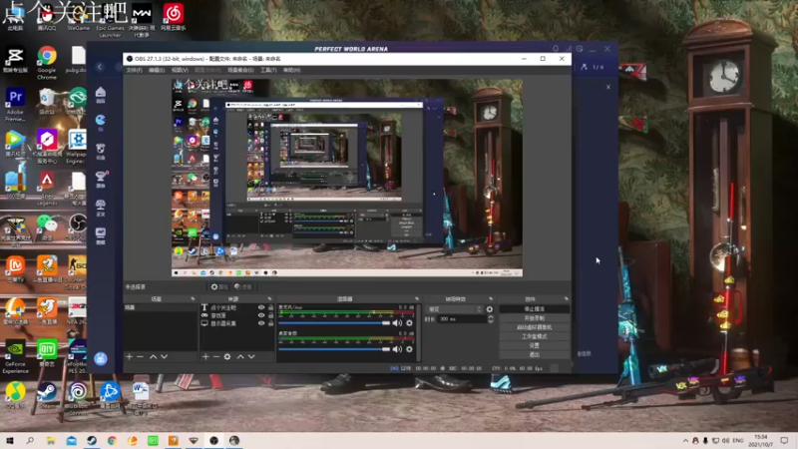The height and width of the screenshot is (449, 798).
Task: Move source down in Sources panel
Action: pos(251,357)
